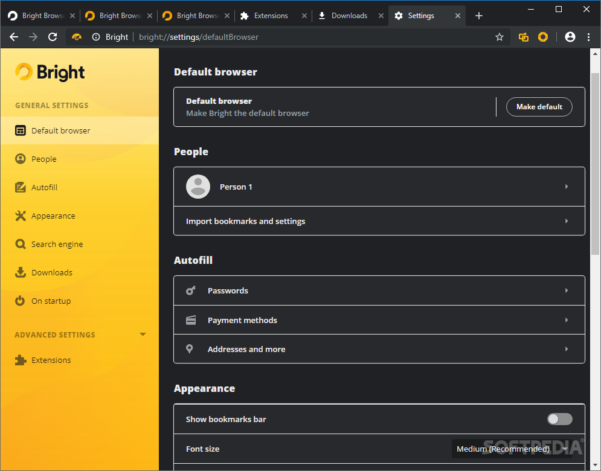Open the Payment methods row

coord(379,320)
